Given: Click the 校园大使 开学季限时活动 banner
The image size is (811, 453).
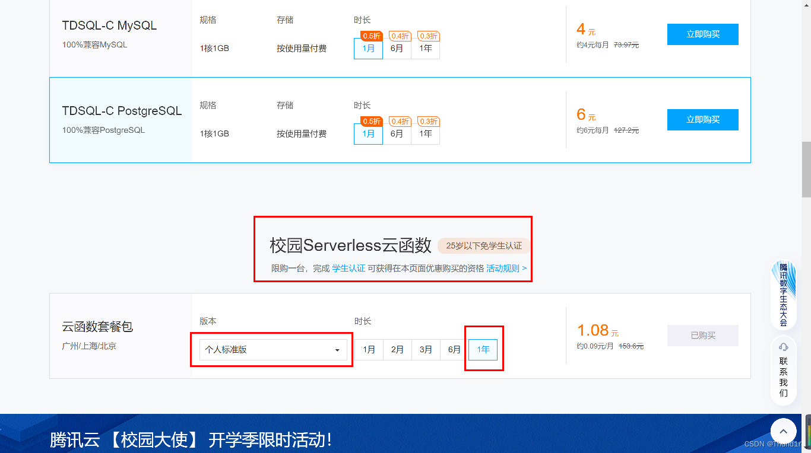Looking at the screenshot, I should (x=401, y=433).
